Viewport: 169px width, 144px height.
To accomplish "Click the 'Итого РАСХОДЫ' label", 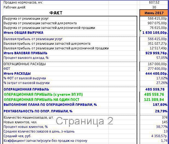I will pos(17,74).
